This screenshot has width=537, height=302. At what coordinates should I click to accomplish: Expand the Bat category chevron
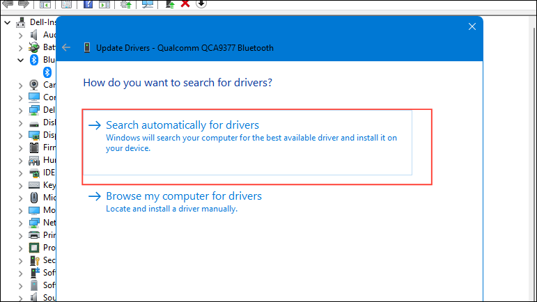coord(21,48)
